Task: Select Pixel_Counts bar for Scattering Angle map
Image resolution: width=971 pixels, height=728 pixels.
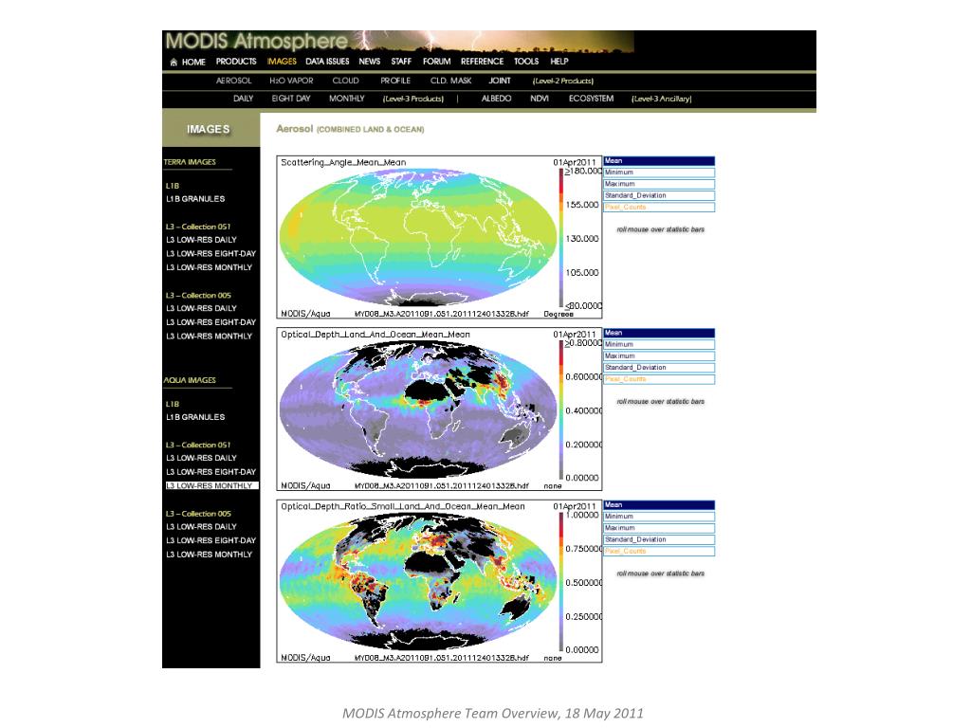Action: [x=659, y=208]
